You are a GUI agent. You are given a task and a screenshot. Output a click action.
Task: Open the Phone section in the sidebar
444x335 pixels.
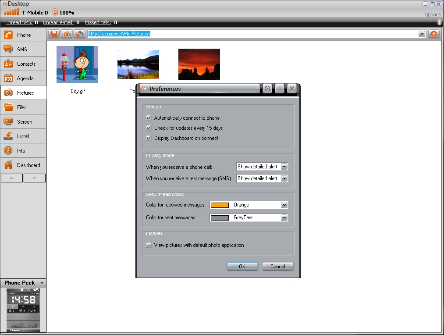(x=23, y=35)
